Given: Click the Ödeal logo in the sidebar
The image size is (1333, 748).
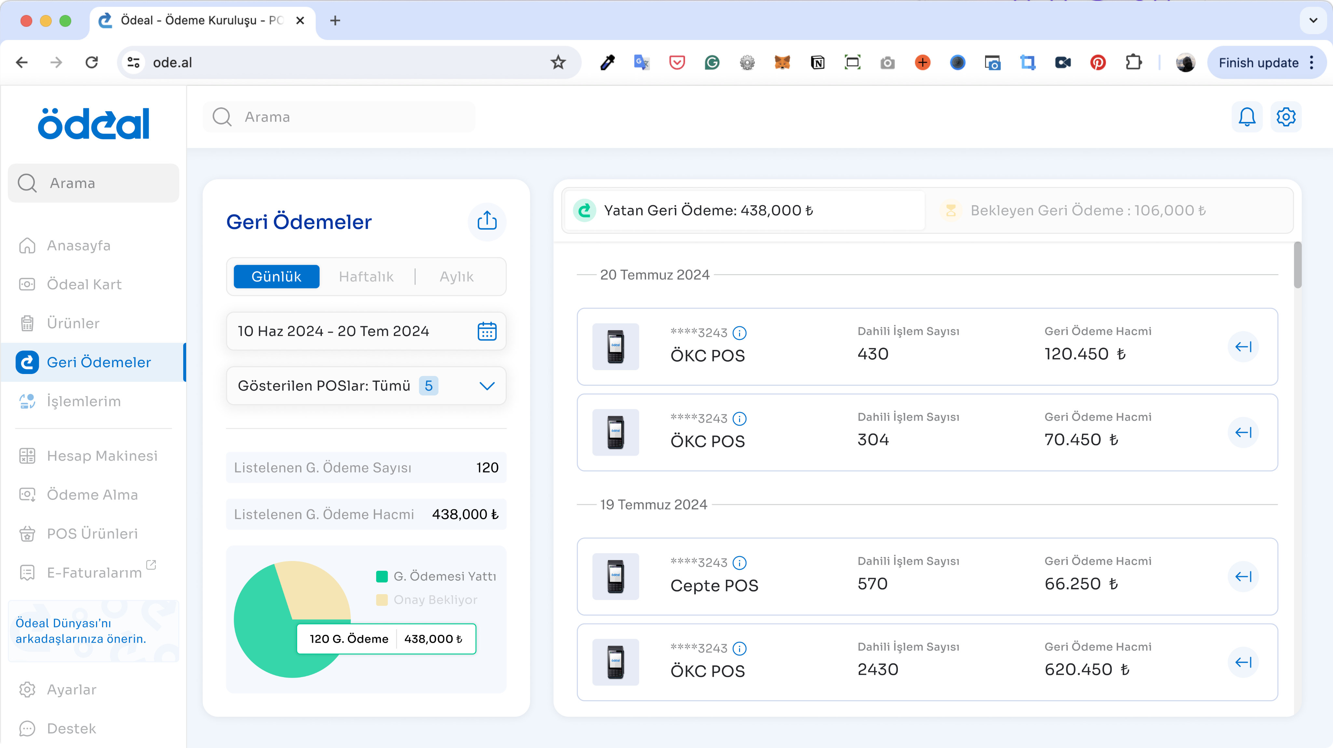Looking at the screenshot, I should point(94,124).
